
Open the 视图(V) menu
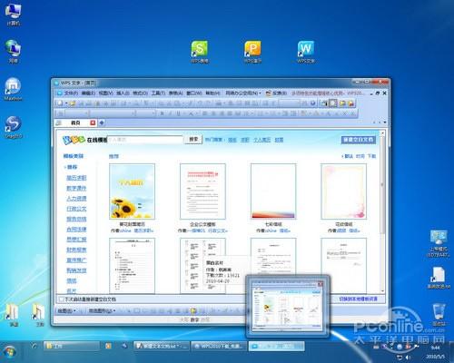click(105, 93)
